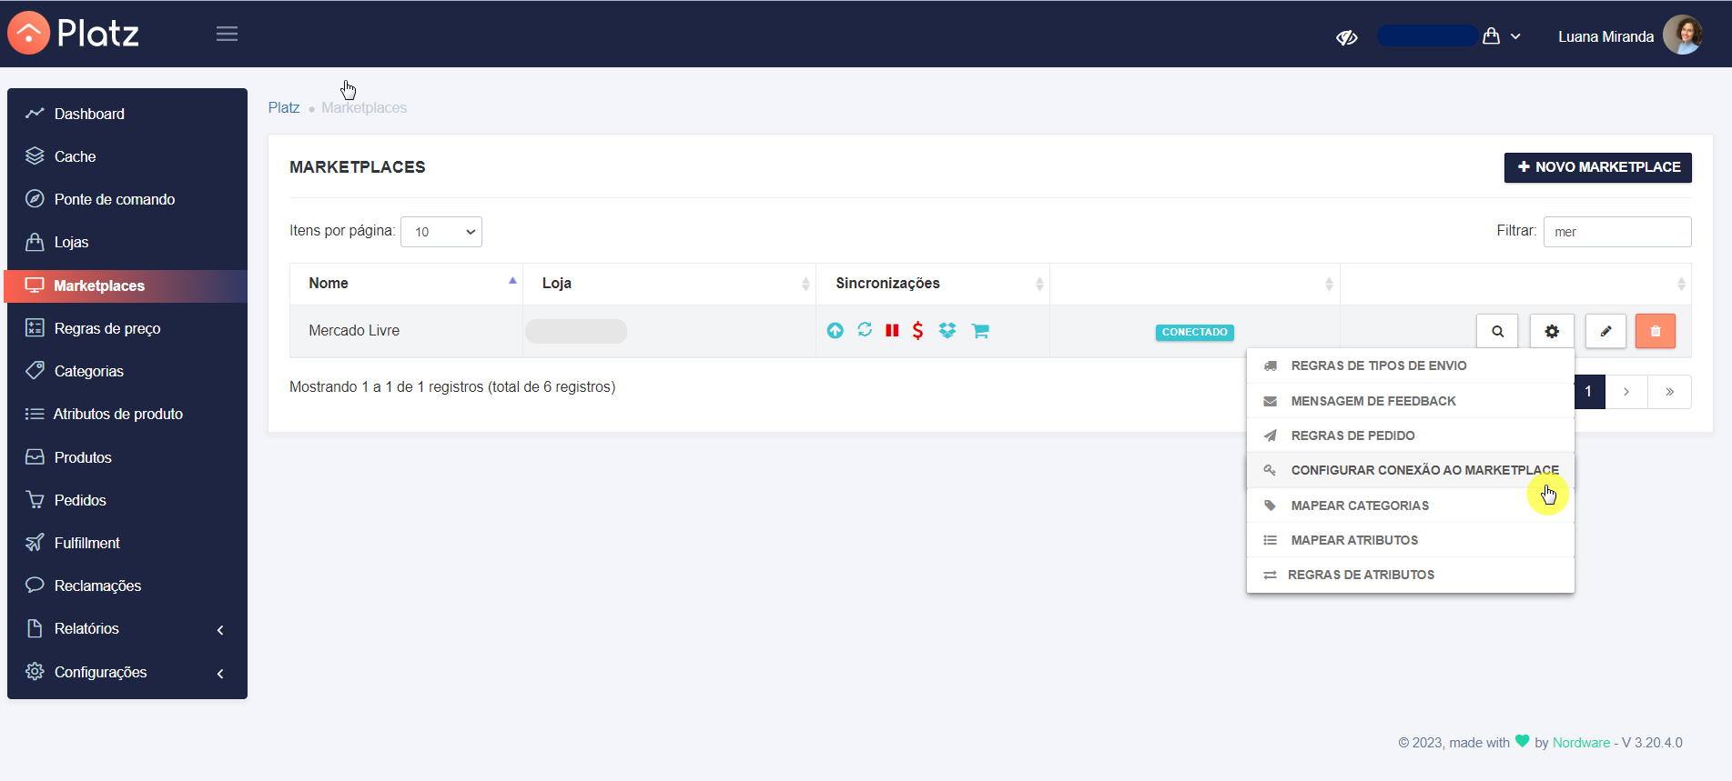Click the Lojas bag icon
The width and height of the screenshot is (1732, 781).
tap(35, 242)
